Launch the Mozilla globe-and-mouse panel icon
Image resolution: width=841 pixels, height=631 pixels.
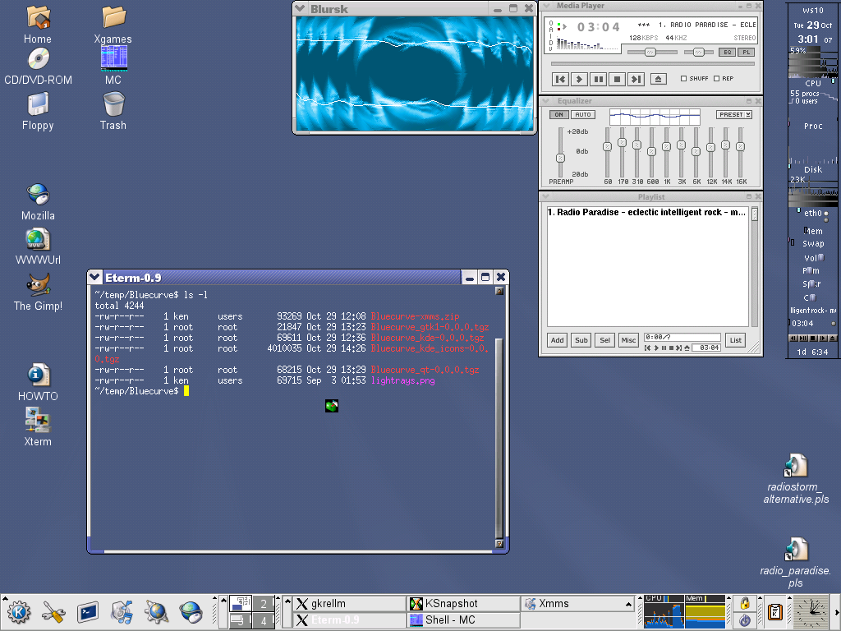pyautogui.click(x=191, y=612)
